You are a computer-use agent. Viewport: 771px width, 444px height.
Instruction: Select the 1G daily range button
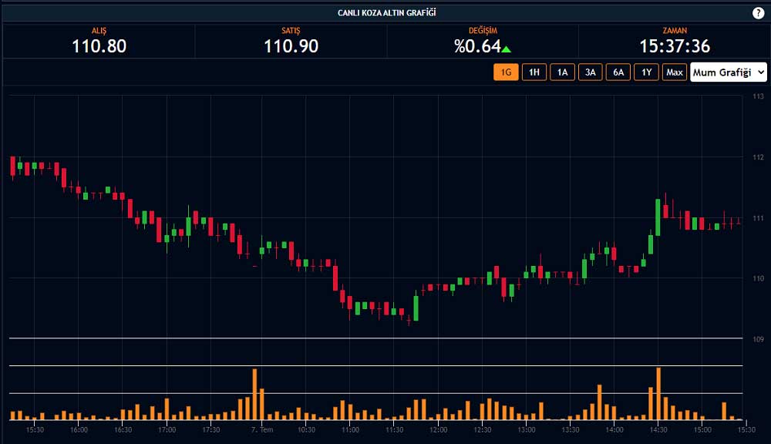(506, 72)
